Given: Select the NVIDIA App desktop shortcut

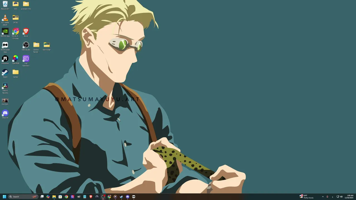Looking at the screenshot, I should [x=5, y=32].
